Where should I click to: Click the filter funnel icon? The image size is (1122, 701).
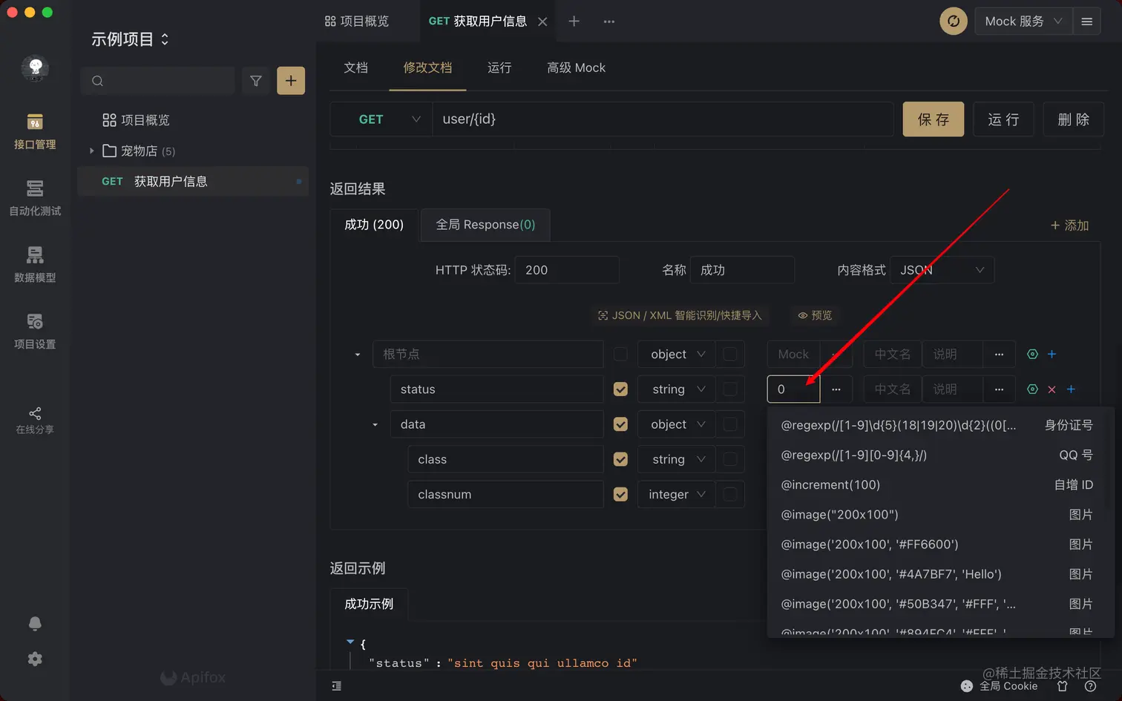(x=256, y=81)
